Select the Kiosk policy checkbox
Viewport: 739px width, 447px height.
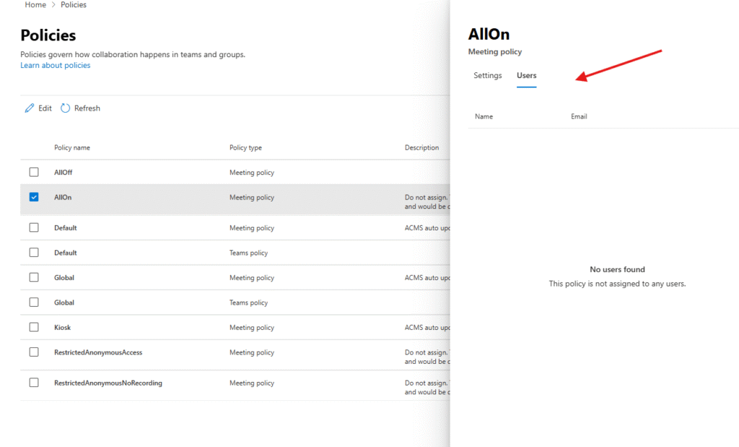(34, 327)
